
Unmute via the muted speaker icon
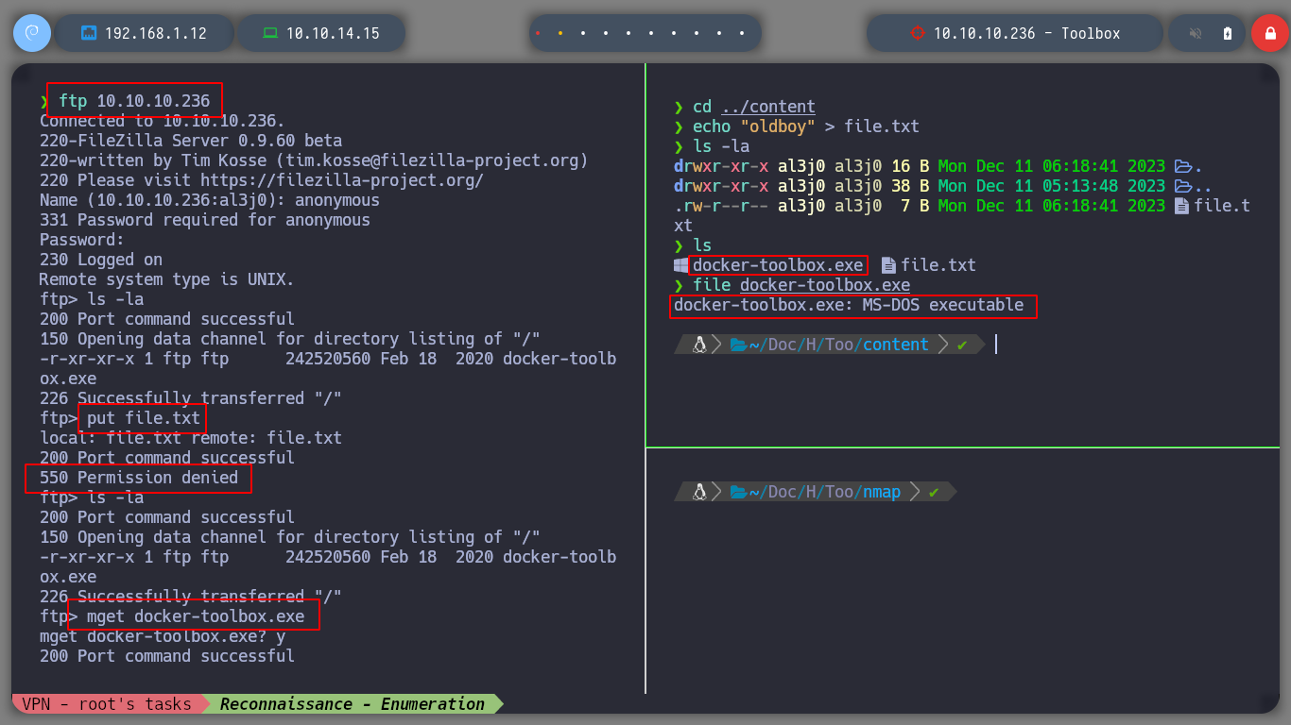click(1196, 33)
